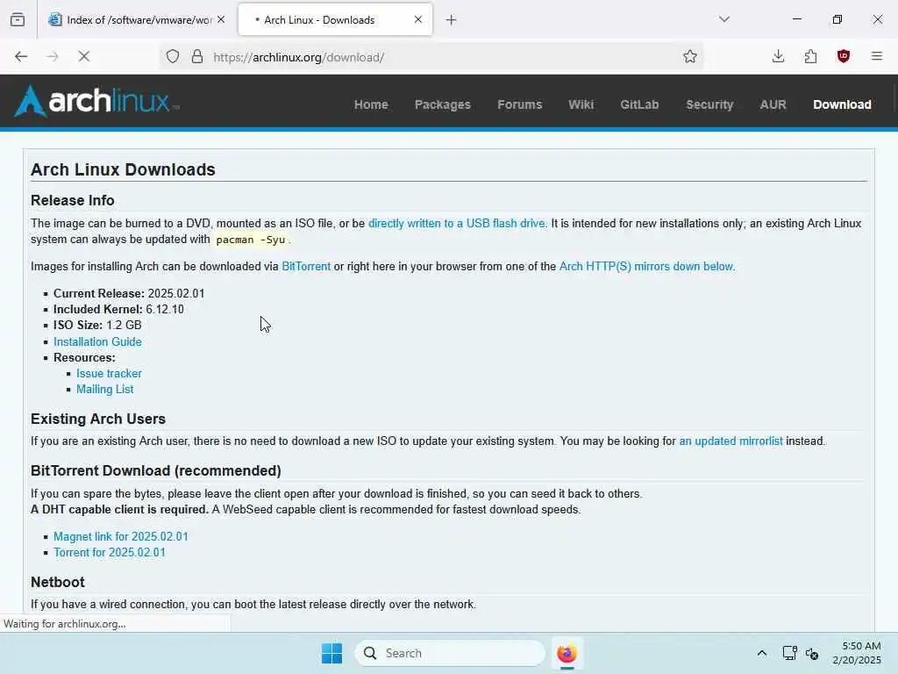Screen dimensions: 898x674
Task: Close the Index of /software/vmware tab
Action: tap(221, 19)
